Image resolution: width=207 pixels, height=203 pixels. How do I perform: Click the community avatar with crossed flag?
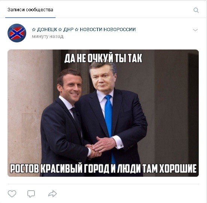17,33
